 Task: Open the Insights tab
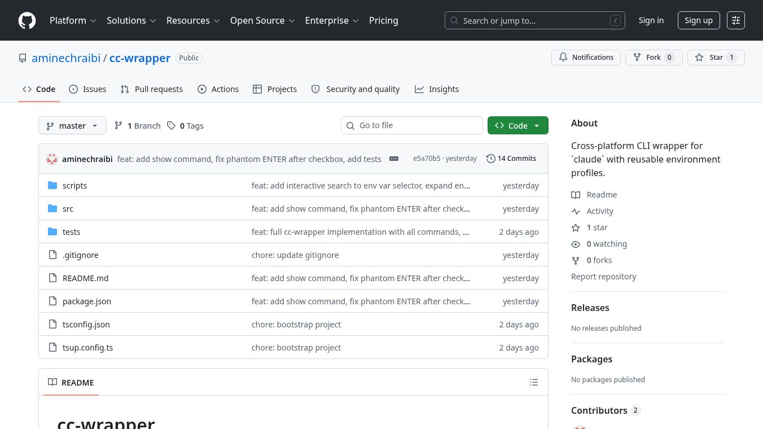click(x=437, y=89)
